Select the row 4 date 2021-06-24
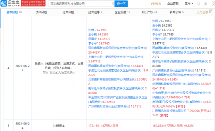The image size is (215, 131). pos(23,68)
